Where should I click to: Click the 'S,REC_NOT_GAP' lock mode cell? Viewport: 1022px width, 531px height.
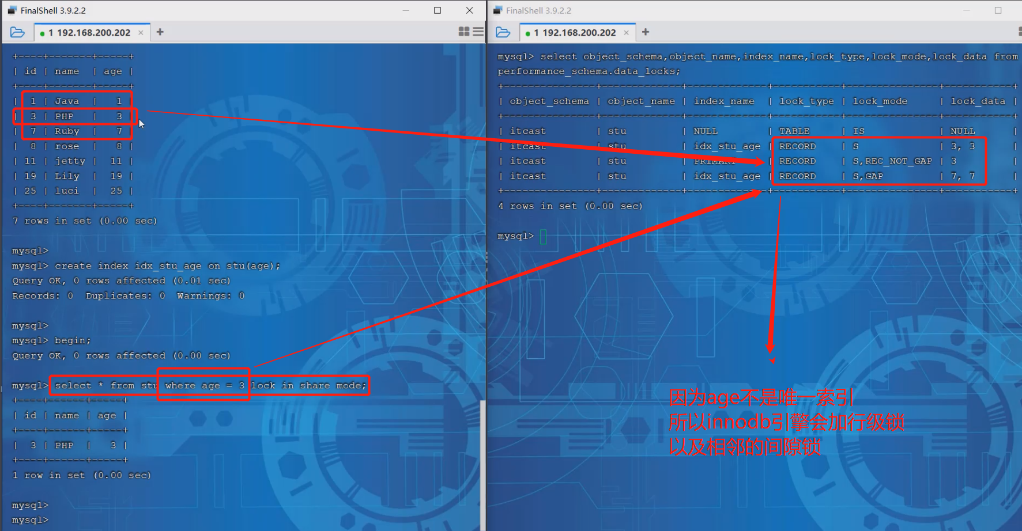click(x=892, y=161)
